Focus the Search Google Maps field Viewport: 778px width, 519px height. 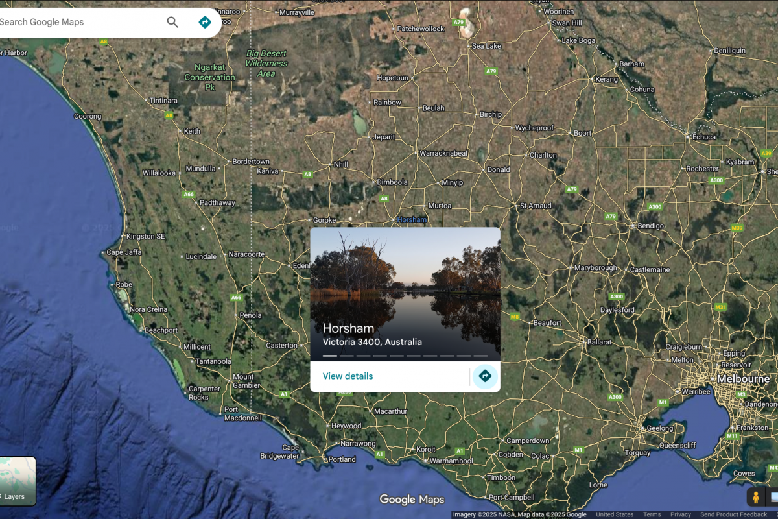click(78, 22)
